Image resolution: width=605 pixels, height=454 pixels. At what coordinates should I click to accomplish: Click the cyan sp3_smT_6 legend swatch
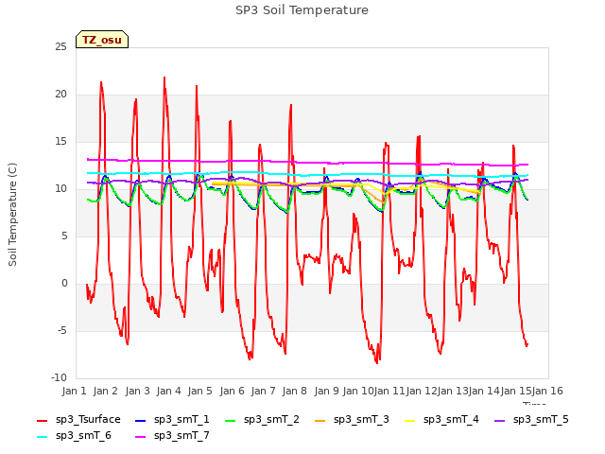pos(42,437)
